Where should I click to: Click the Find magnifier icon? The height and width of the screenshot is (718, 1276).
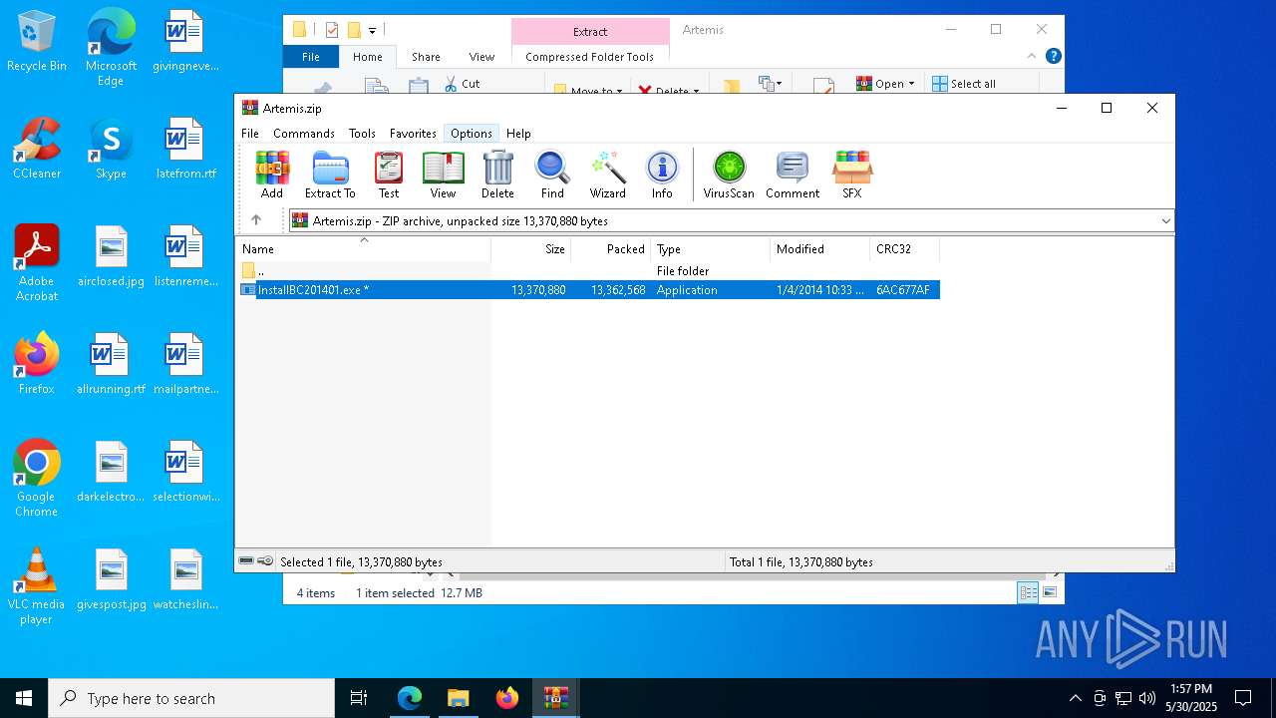[552, 175]
